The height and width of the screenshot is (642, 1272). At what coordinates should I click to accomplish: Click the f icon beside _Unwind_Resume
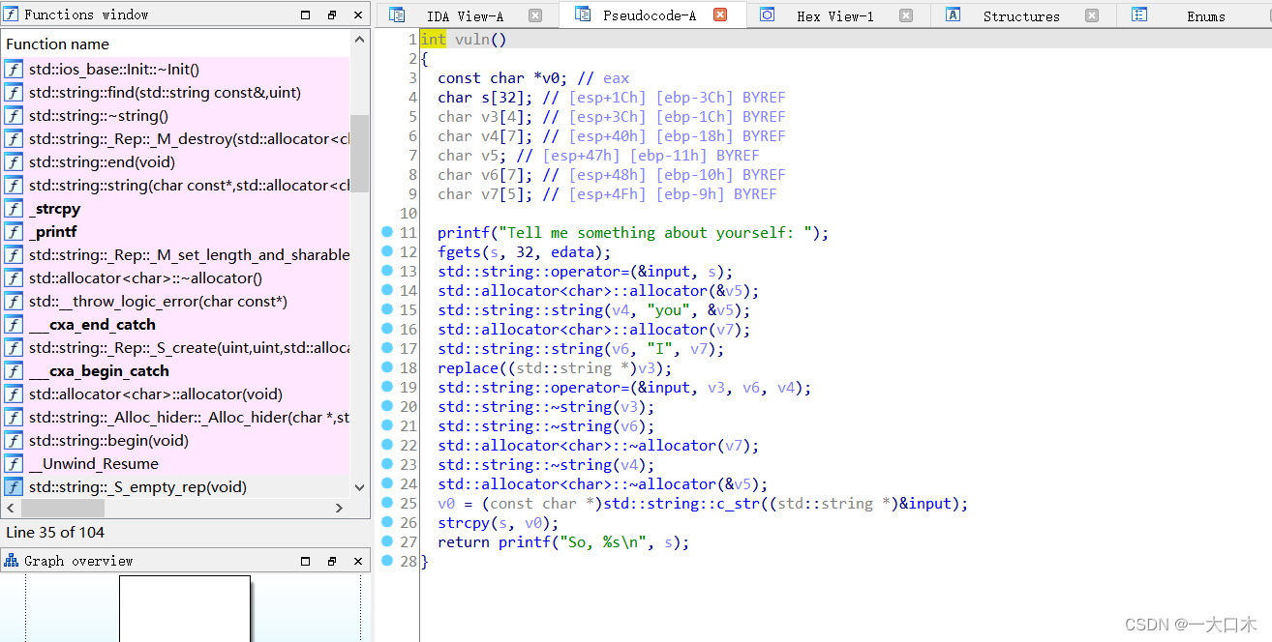(14, 463)
